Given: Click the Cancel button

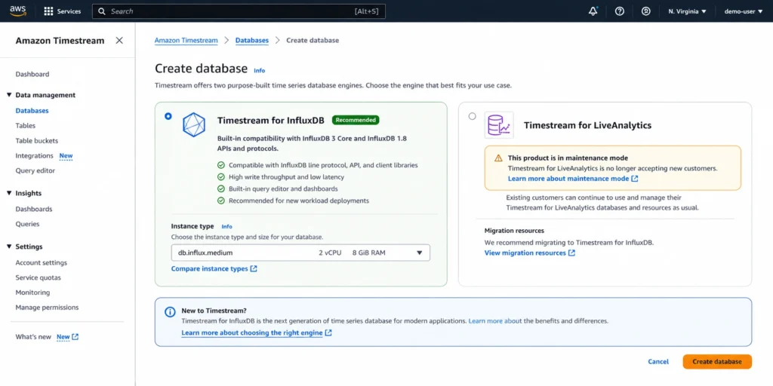Looking at the screenshot, I should coord(658,362).
